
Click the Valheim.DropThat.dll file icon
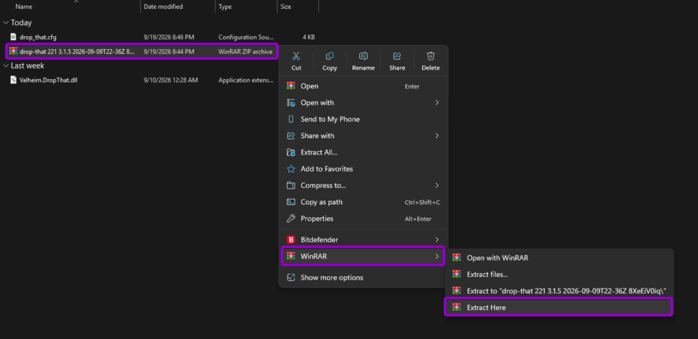point(14,80)
